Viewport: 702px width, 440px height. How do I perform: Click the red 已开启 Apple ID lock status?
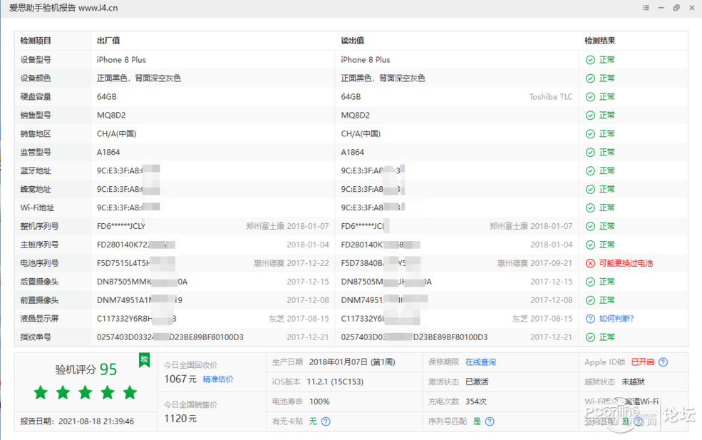tap(642, 362)
